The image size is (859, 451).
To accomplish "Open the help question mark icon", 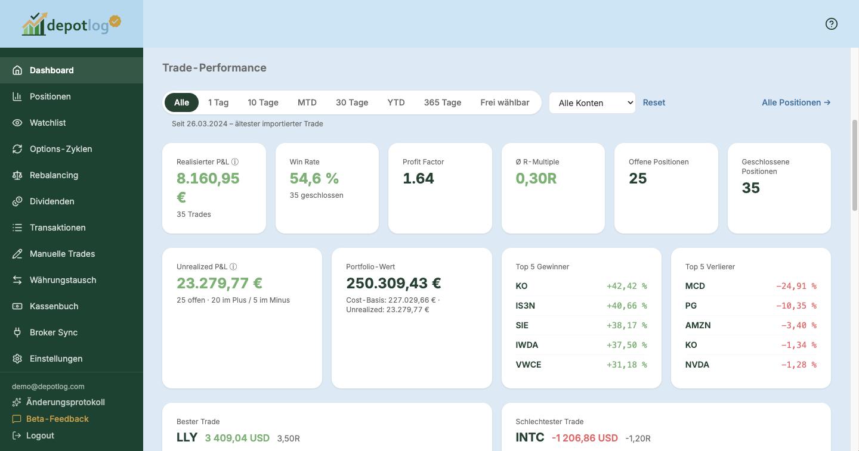I will click(832, 24).
